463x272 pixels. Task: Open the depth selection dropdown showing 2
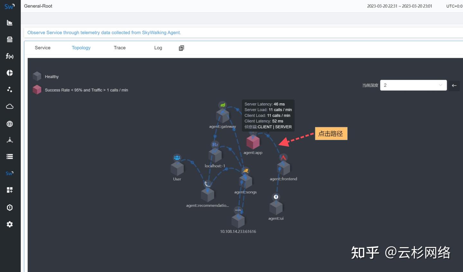tap(413, 85)
